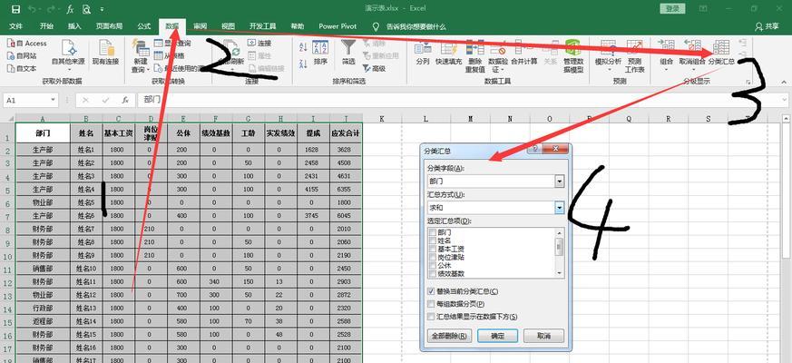Check the 公休 item in summary list
This screenshot has width=792, height=363.
[x=432, y=265]
